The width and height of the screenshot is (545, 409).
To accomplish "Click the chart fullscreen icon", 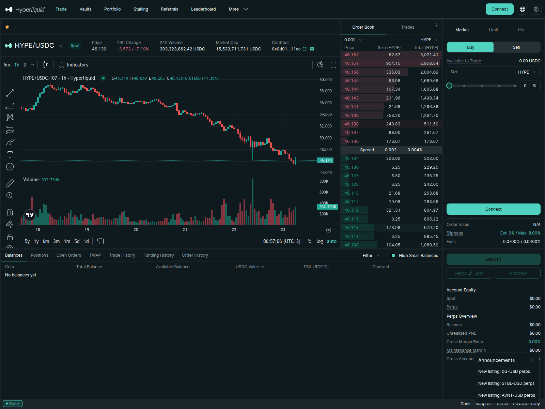I will point(333,65).
